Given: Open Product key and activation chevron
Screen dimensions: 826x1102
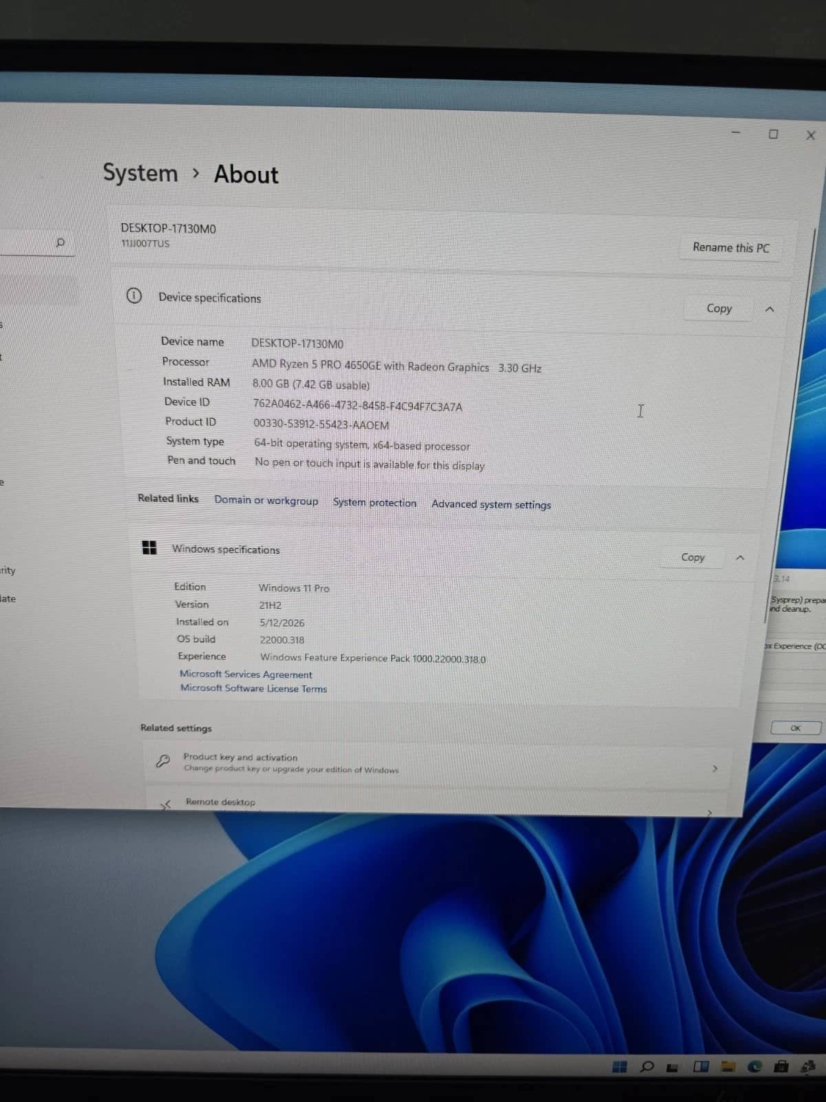Looking at the screenshot, I should [714, 768].
